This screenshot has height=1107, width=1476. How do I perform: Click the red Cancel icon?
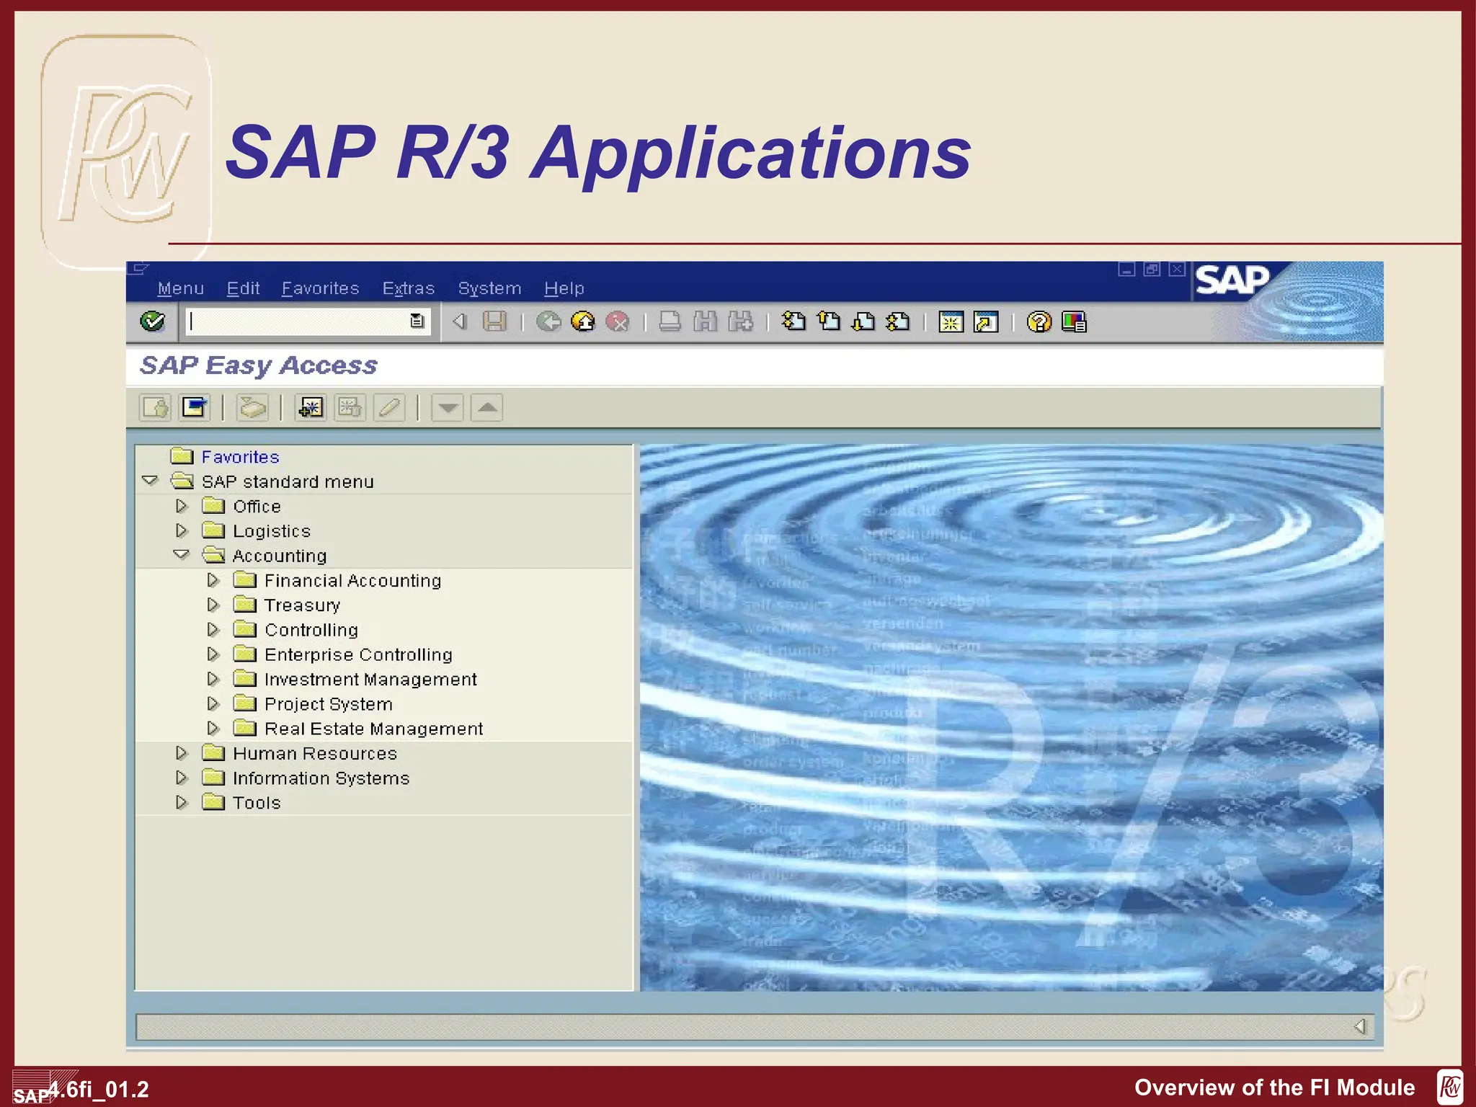pos(618,321)
